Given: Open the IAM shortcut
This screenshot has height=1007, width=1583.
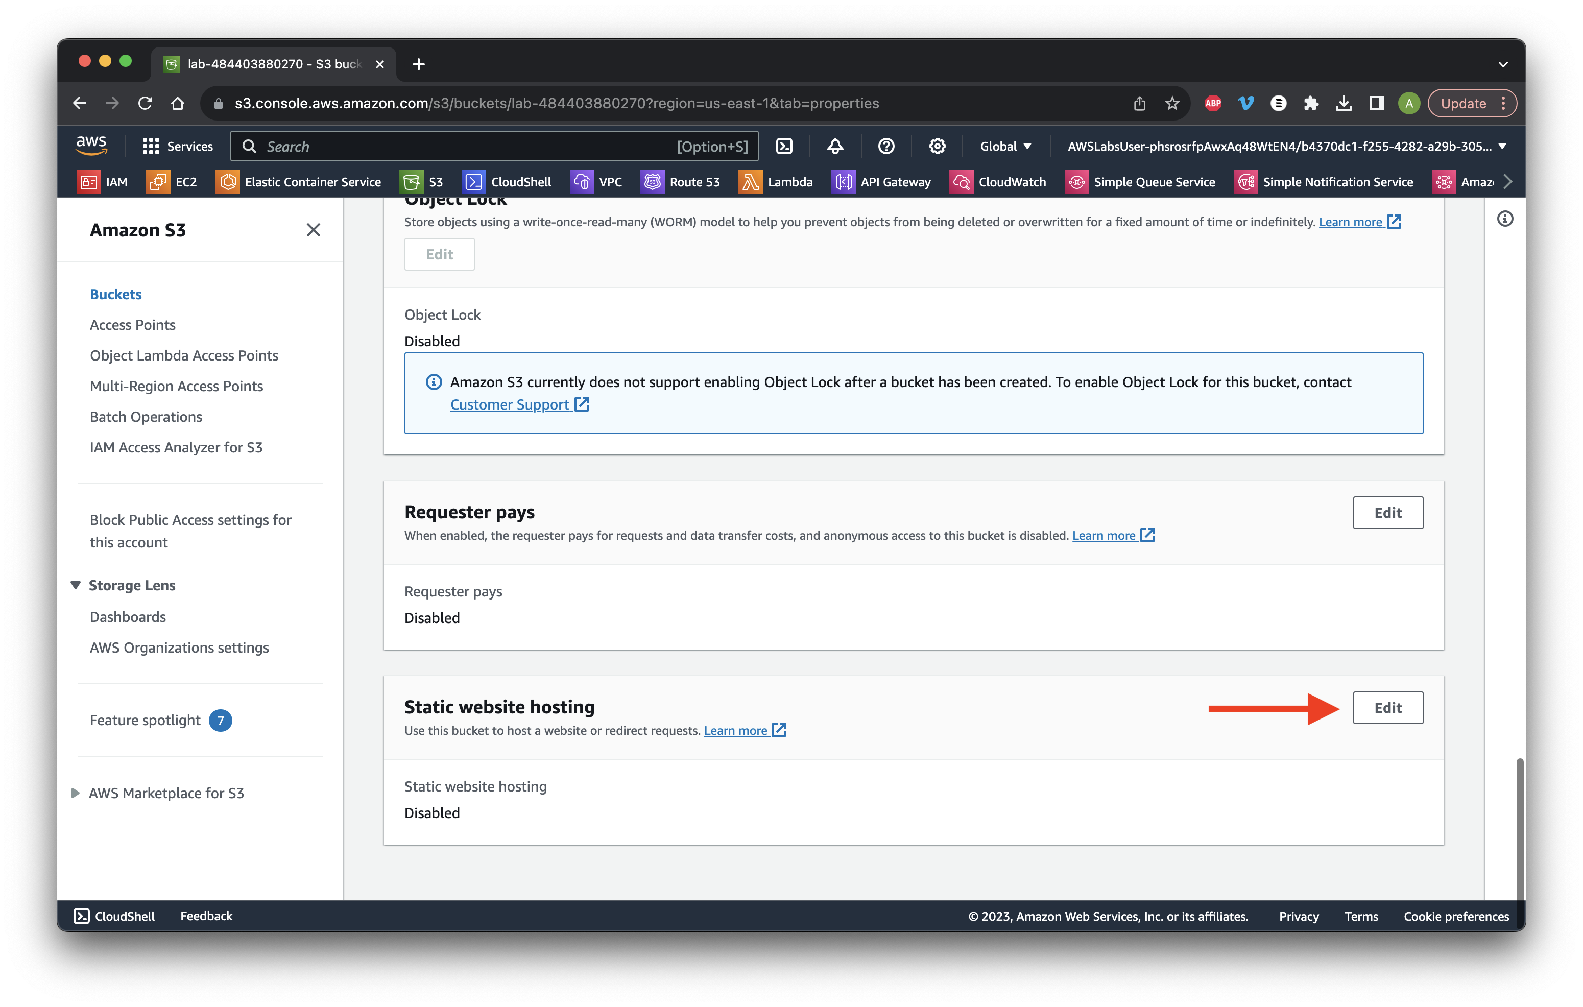Looking at the screenshot, I should tap(103, 181).
